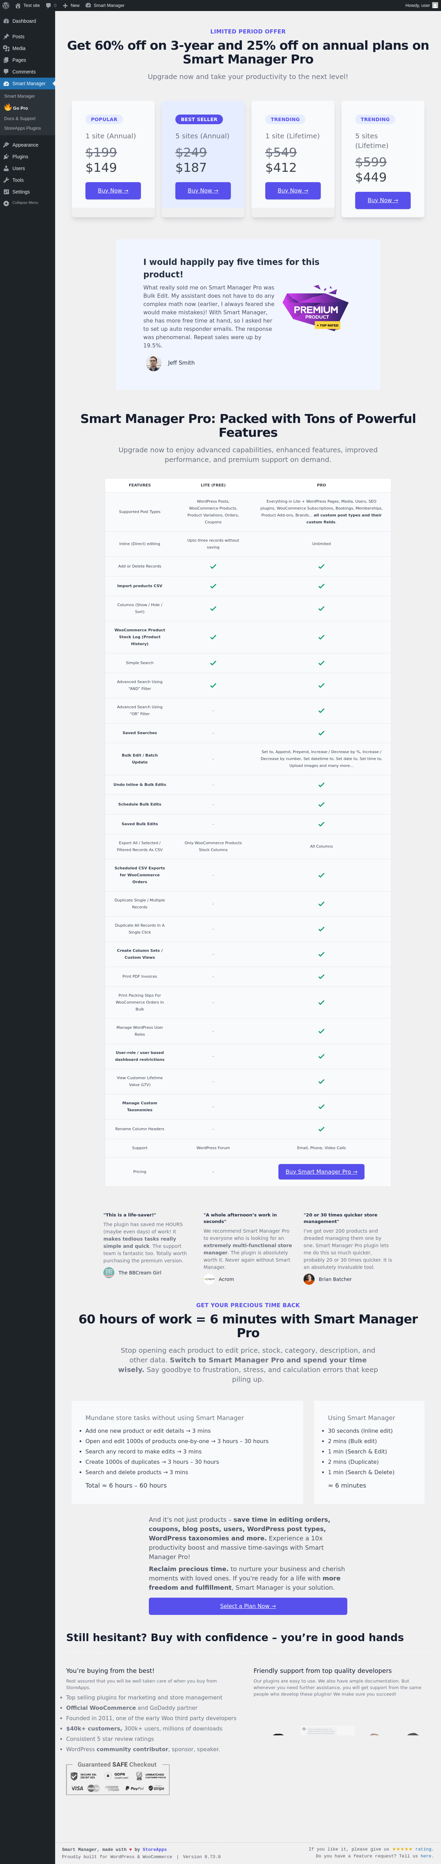
Task: Click the Buy Smart Manager Pro button
Action: [x=321, y=1172]
